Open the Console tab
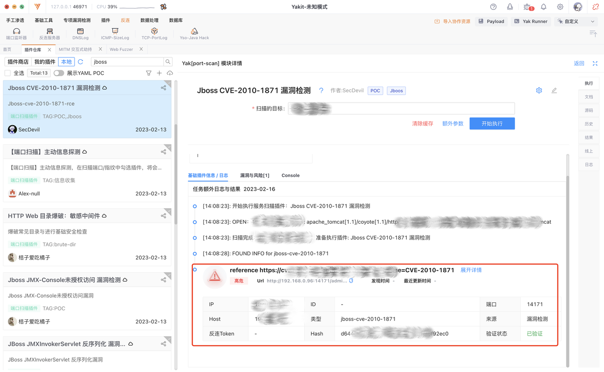This screenshot has width=604, height=372. coord(291,176)
